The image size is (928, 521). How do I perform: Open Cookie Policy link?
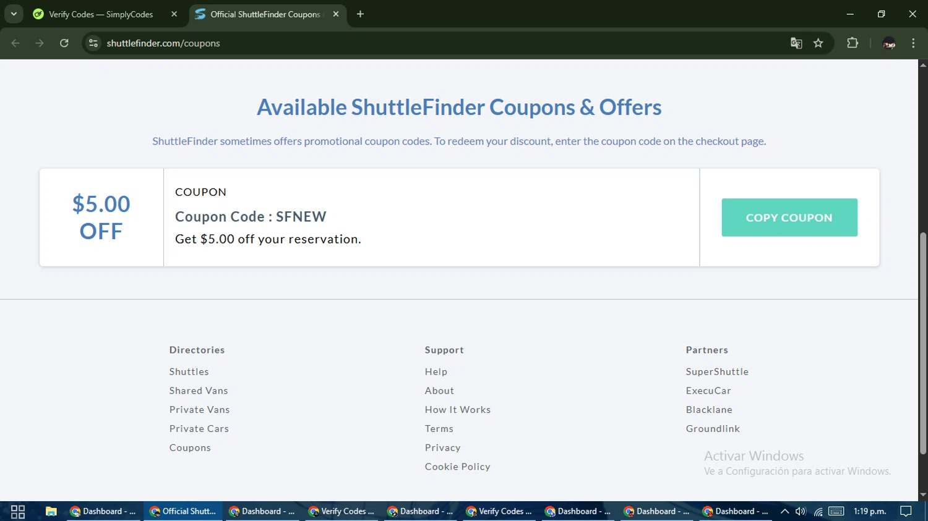pyautogui.click(x=458, y=467)
